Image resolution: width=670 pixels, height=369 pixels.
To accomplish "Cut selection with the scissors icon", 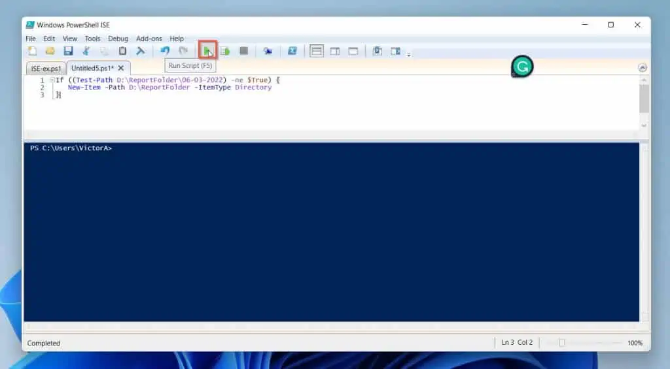I will pyautogui.click(x=86, y=51).
